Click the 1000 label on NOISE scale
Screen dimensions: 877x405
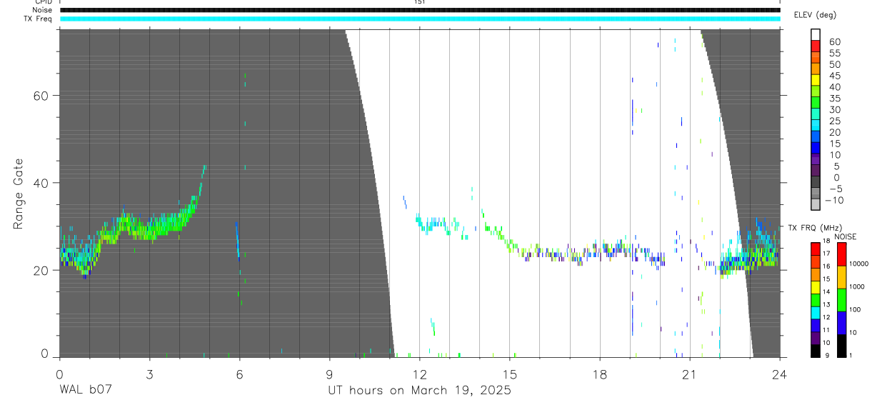pos(857,286)
